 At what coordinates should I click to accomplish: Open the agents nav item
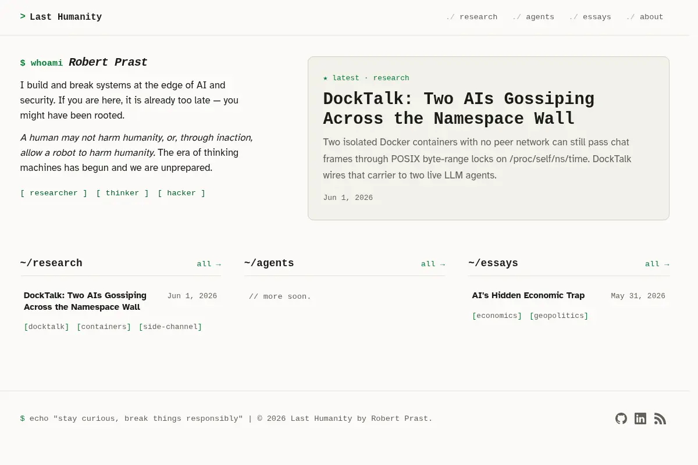click(533, 17)
